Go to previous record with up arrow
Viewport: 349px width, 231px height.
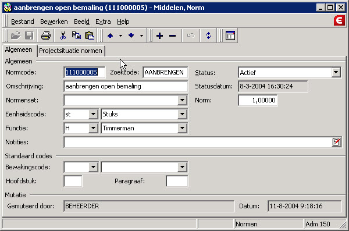110,35
